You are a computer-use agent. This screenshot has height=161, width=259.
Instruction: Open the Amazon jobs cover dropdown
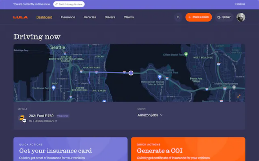pyautogui.click(x=150, y=115)
